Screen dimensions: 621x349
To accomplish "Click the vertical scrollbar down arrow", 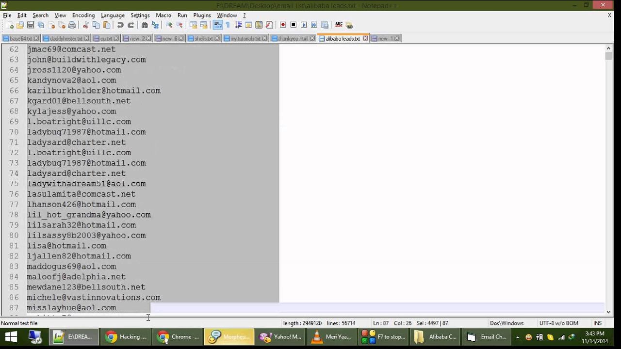I will 609,312.
